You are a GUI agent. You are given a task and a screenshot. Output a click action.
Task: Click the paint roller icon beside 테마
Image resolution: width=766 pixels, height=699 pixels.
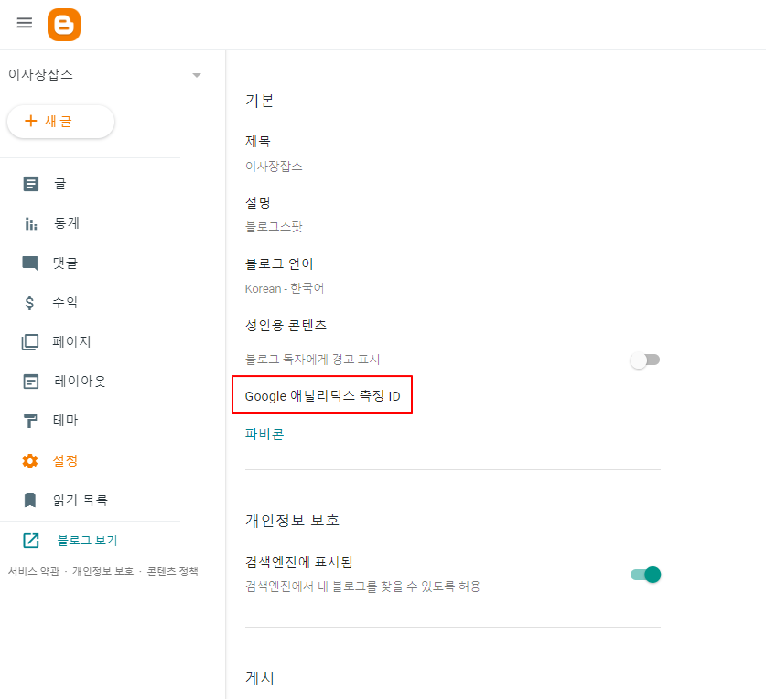tap(30, 421)
